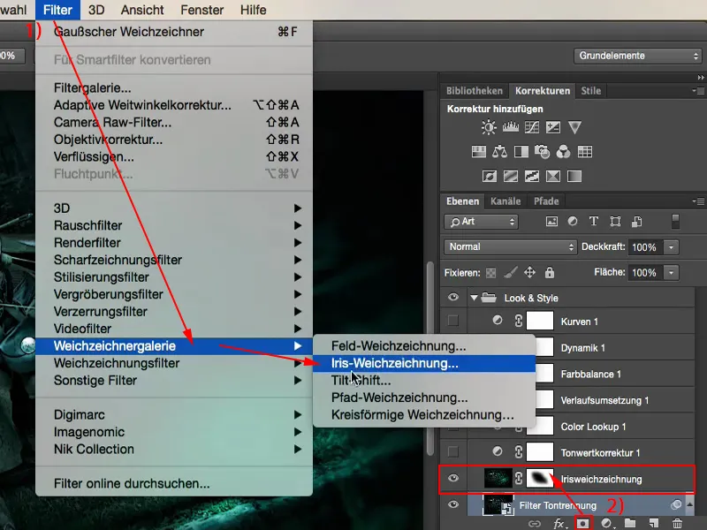Image resolution: width=707 pixels, height=530 pixels.
Task: Add a Curves adjustment from Korrekturen panel
Action: point(532,127)
